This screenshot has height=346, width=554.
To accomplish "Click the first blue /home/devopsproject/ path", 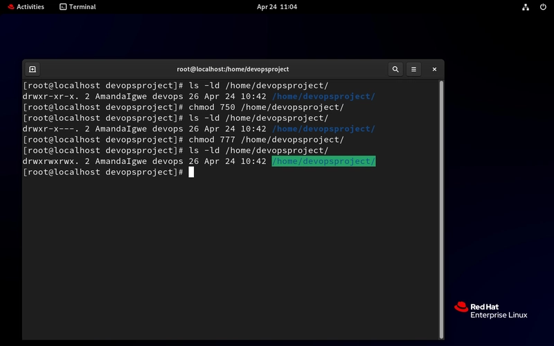I will [x=323, y=96].
